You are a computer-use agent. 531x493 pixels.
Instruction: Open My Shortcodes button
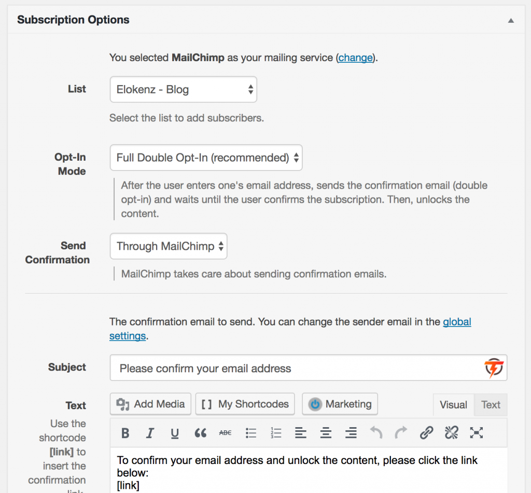(245, 404)
